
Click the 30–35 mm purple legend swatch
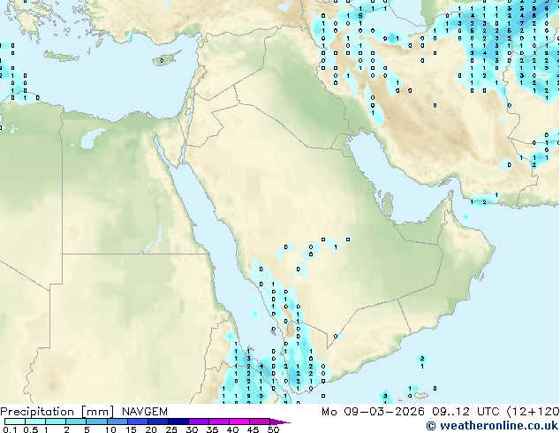click(x=199, y=422)
